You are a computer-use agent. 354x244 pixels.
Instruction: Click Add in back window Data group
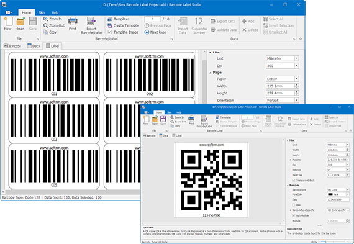click(248, 22)
